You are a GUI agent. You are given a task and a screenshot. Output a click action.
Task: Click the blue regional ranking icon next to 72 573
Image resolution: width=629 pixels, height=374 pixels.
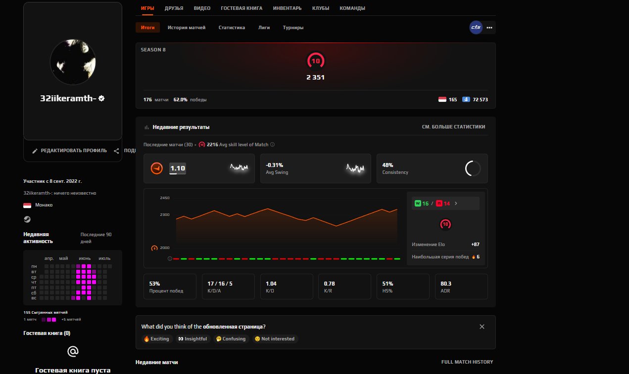point(466,99)
